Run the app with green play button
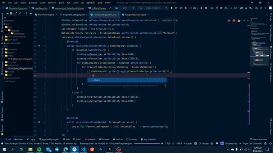 pos(171,8)
